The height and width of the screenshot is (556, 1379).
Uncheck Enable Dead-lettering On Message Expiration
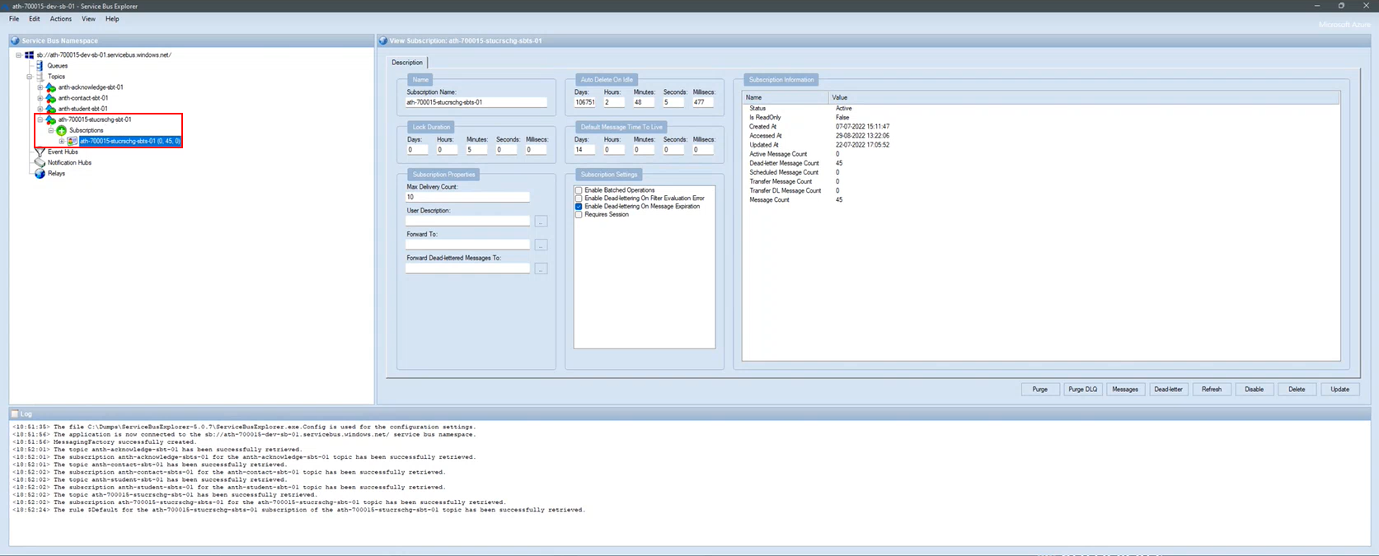pos(579,207)
